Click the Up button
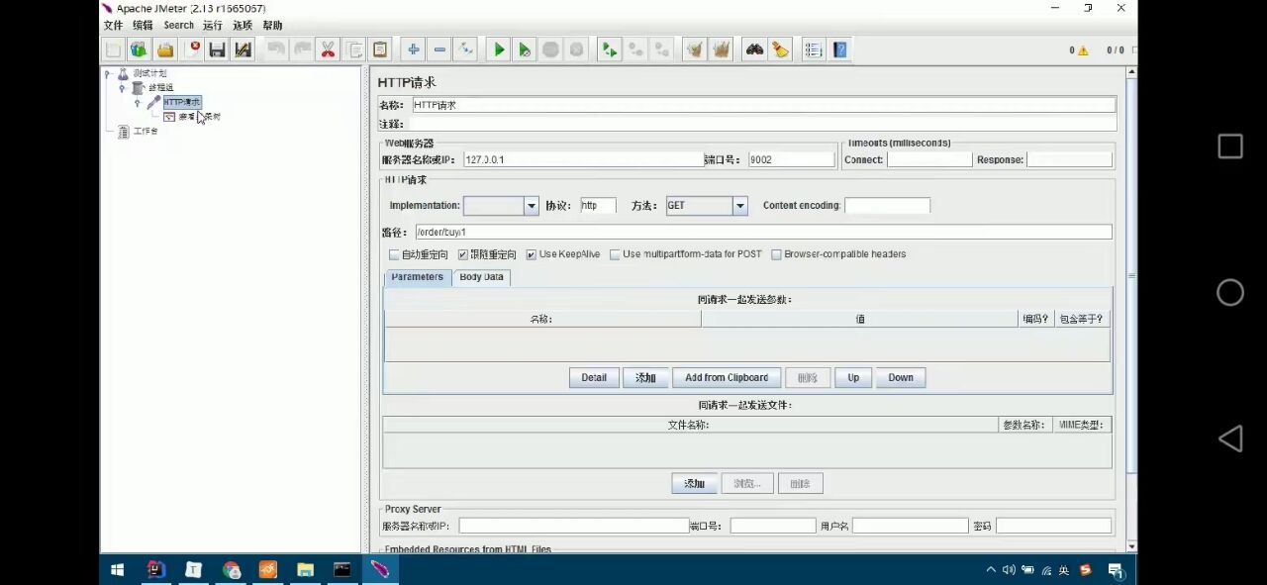 [x=853, y=378]
